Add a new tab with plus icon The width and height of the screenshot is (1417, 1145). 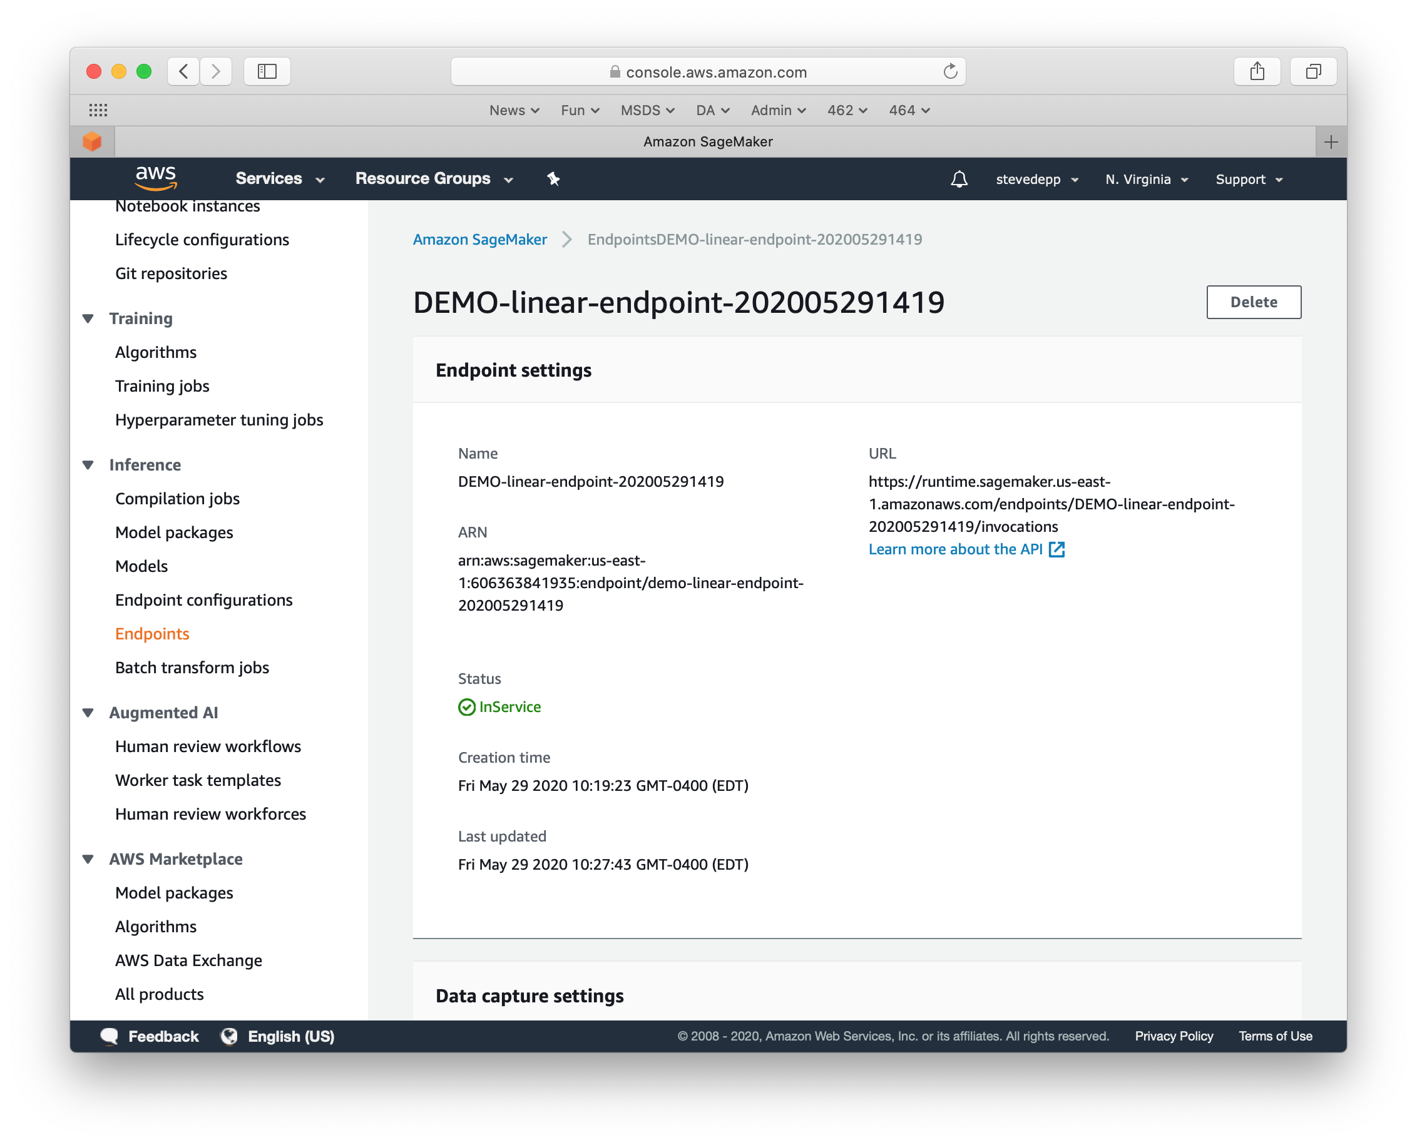pos(1331,142)
